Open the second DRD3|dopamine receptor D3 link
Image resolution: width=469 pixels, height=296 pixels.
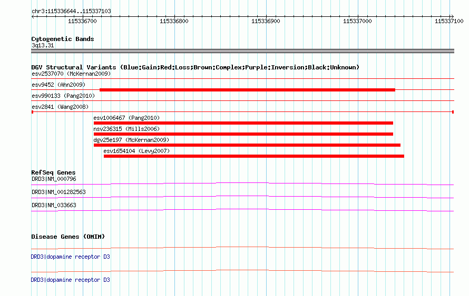(70, 280)
